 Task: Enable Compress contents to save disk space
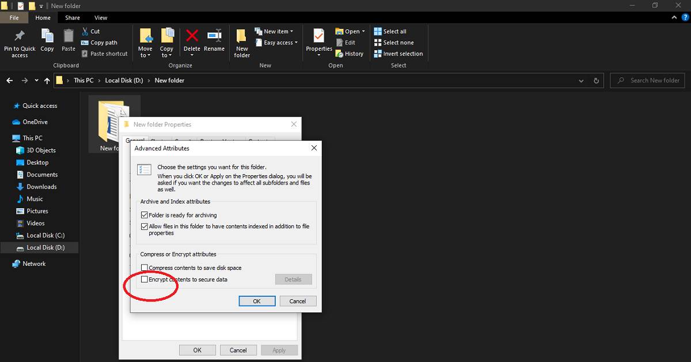click(x=145, y=268)
